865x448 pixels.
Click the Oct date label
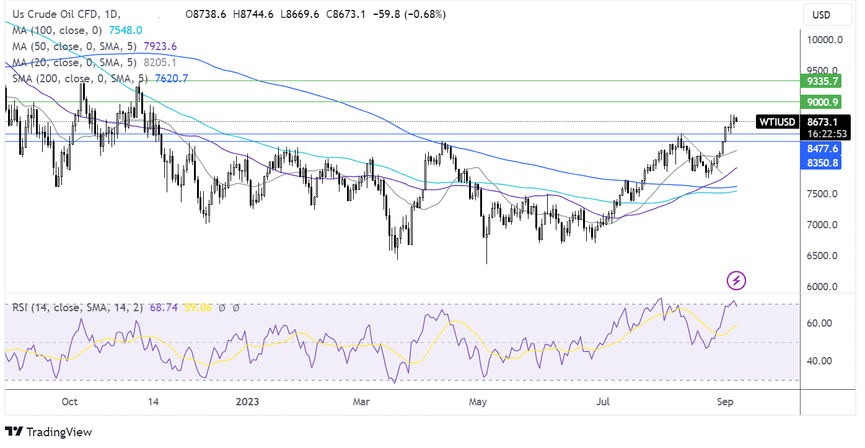pos(70,402)
